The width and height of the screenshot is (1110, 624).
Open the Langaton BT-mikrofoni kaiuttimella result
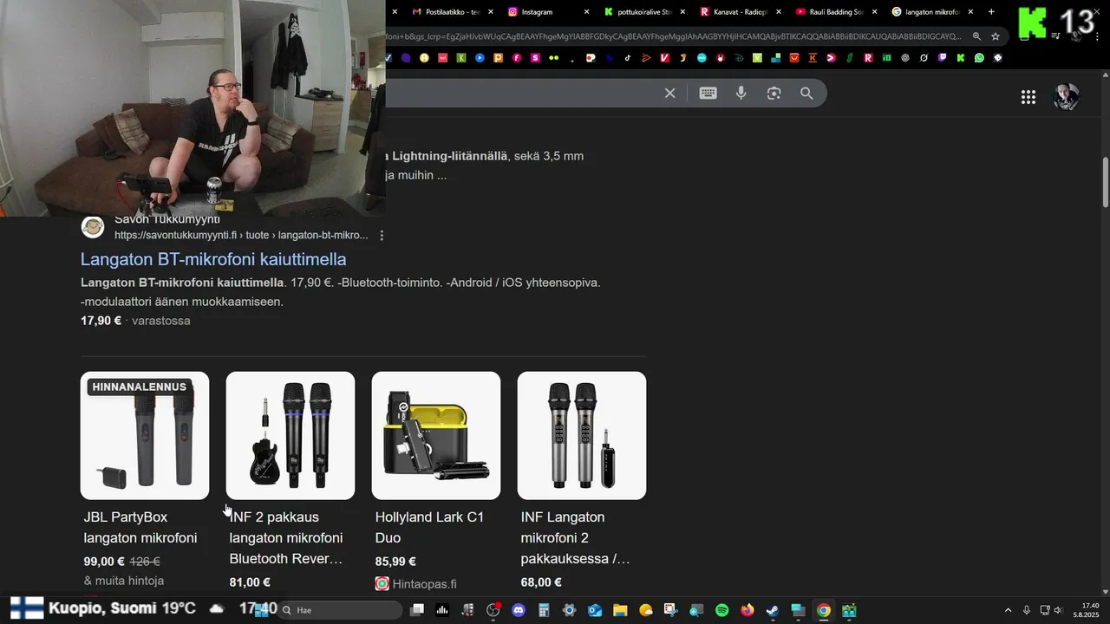coord(213,259)
